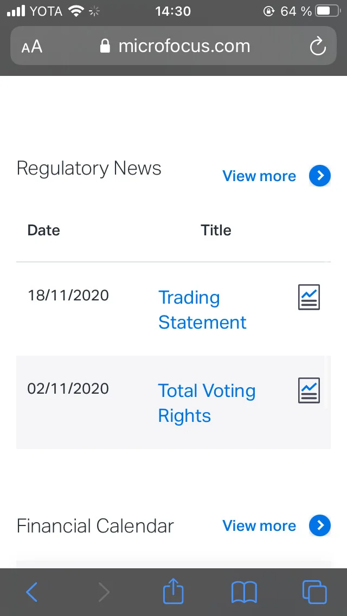Tap the microfocus.com address bar
Viewport: 347px width, 616px height.
[173, 46]
